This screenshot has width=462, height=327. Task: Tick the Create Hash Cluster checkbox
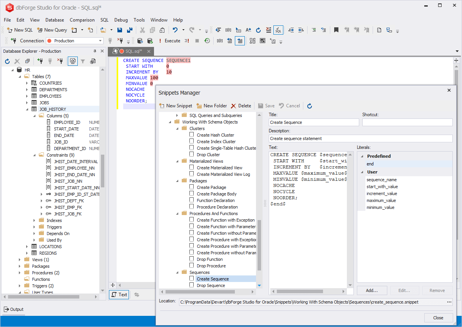click(x=192, y=135)
